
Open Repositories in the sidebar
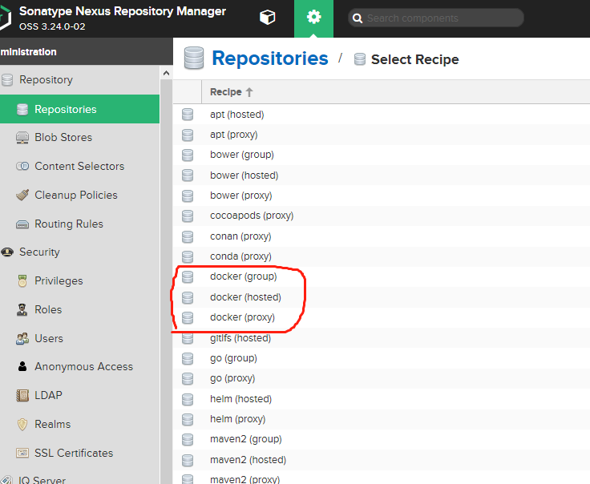pyautogui.click(x=80, y=109)
